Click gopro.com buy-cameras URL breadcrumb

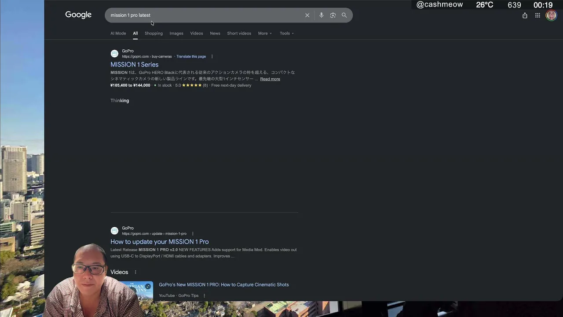(147, 57)
